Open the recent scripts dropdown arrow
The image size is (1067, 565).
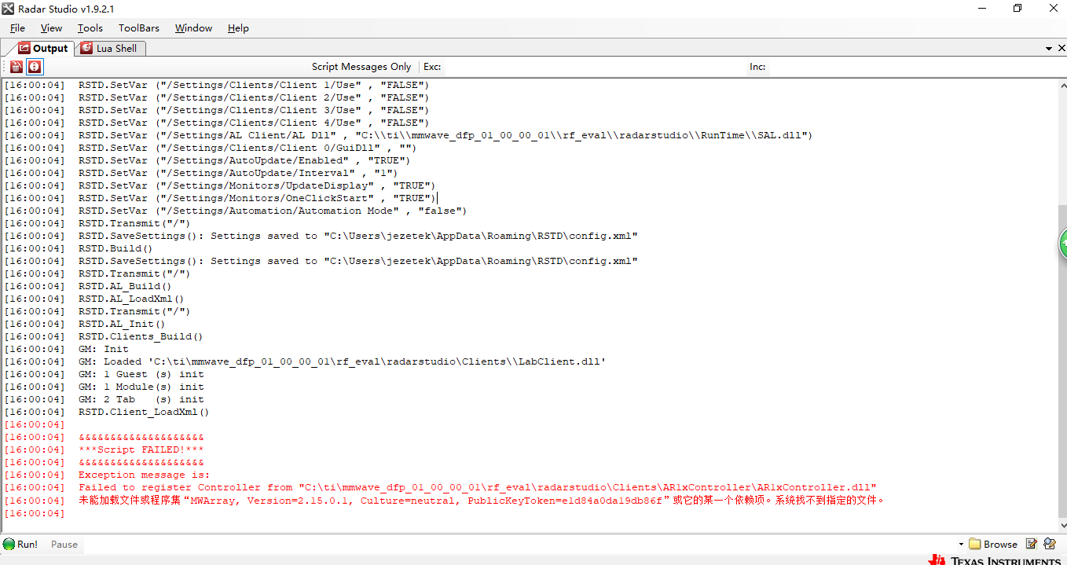961,544
